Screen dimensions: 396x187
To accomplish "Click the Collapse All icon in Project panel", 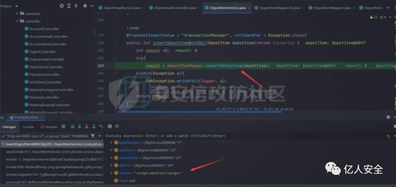I will [76, 6].
